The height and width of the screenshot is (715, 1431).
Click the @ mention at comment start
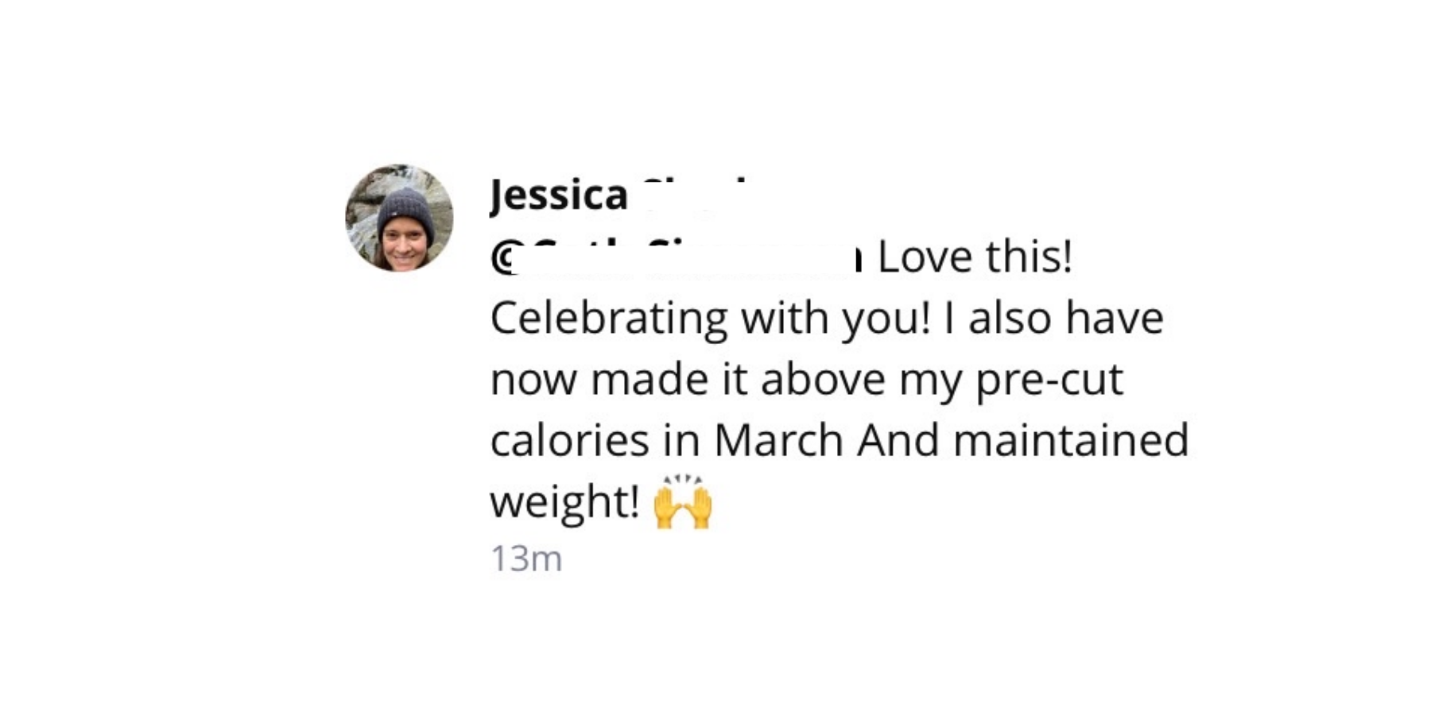click(x=502, y=258)
